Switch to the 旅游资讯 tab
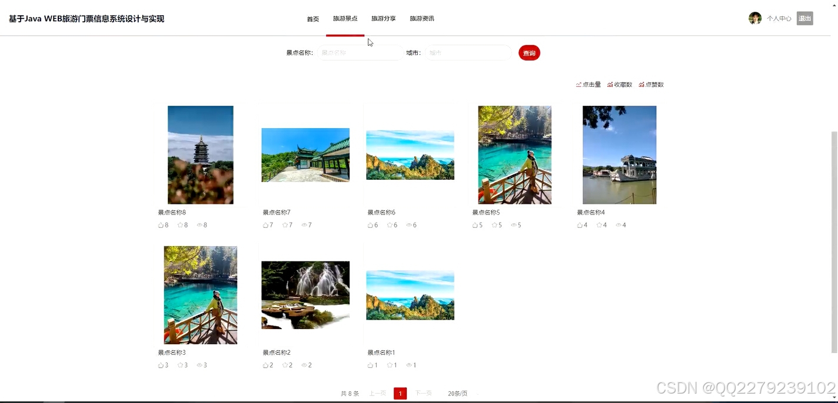Screen dimensions: 838x403 coord(421,18)
